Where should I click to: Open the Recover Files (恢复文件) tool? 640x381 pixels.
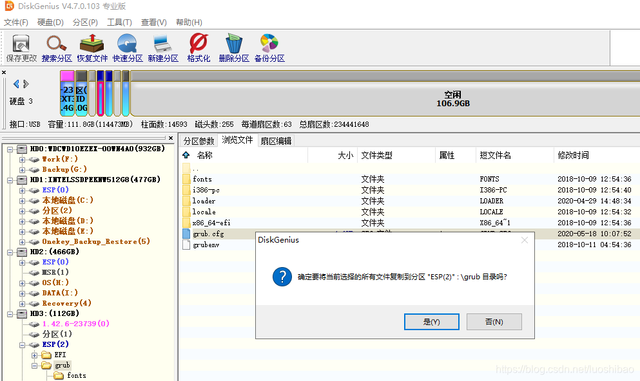(92, 48)
